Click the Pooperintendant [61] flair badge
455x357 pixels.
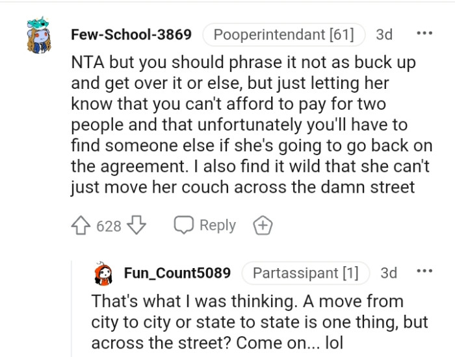[x=283, y=34]
